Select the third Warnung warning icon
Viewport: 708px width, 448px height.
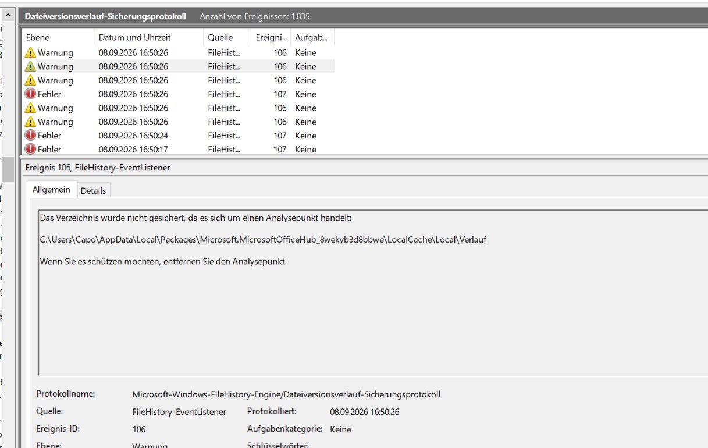click(30, 80)
